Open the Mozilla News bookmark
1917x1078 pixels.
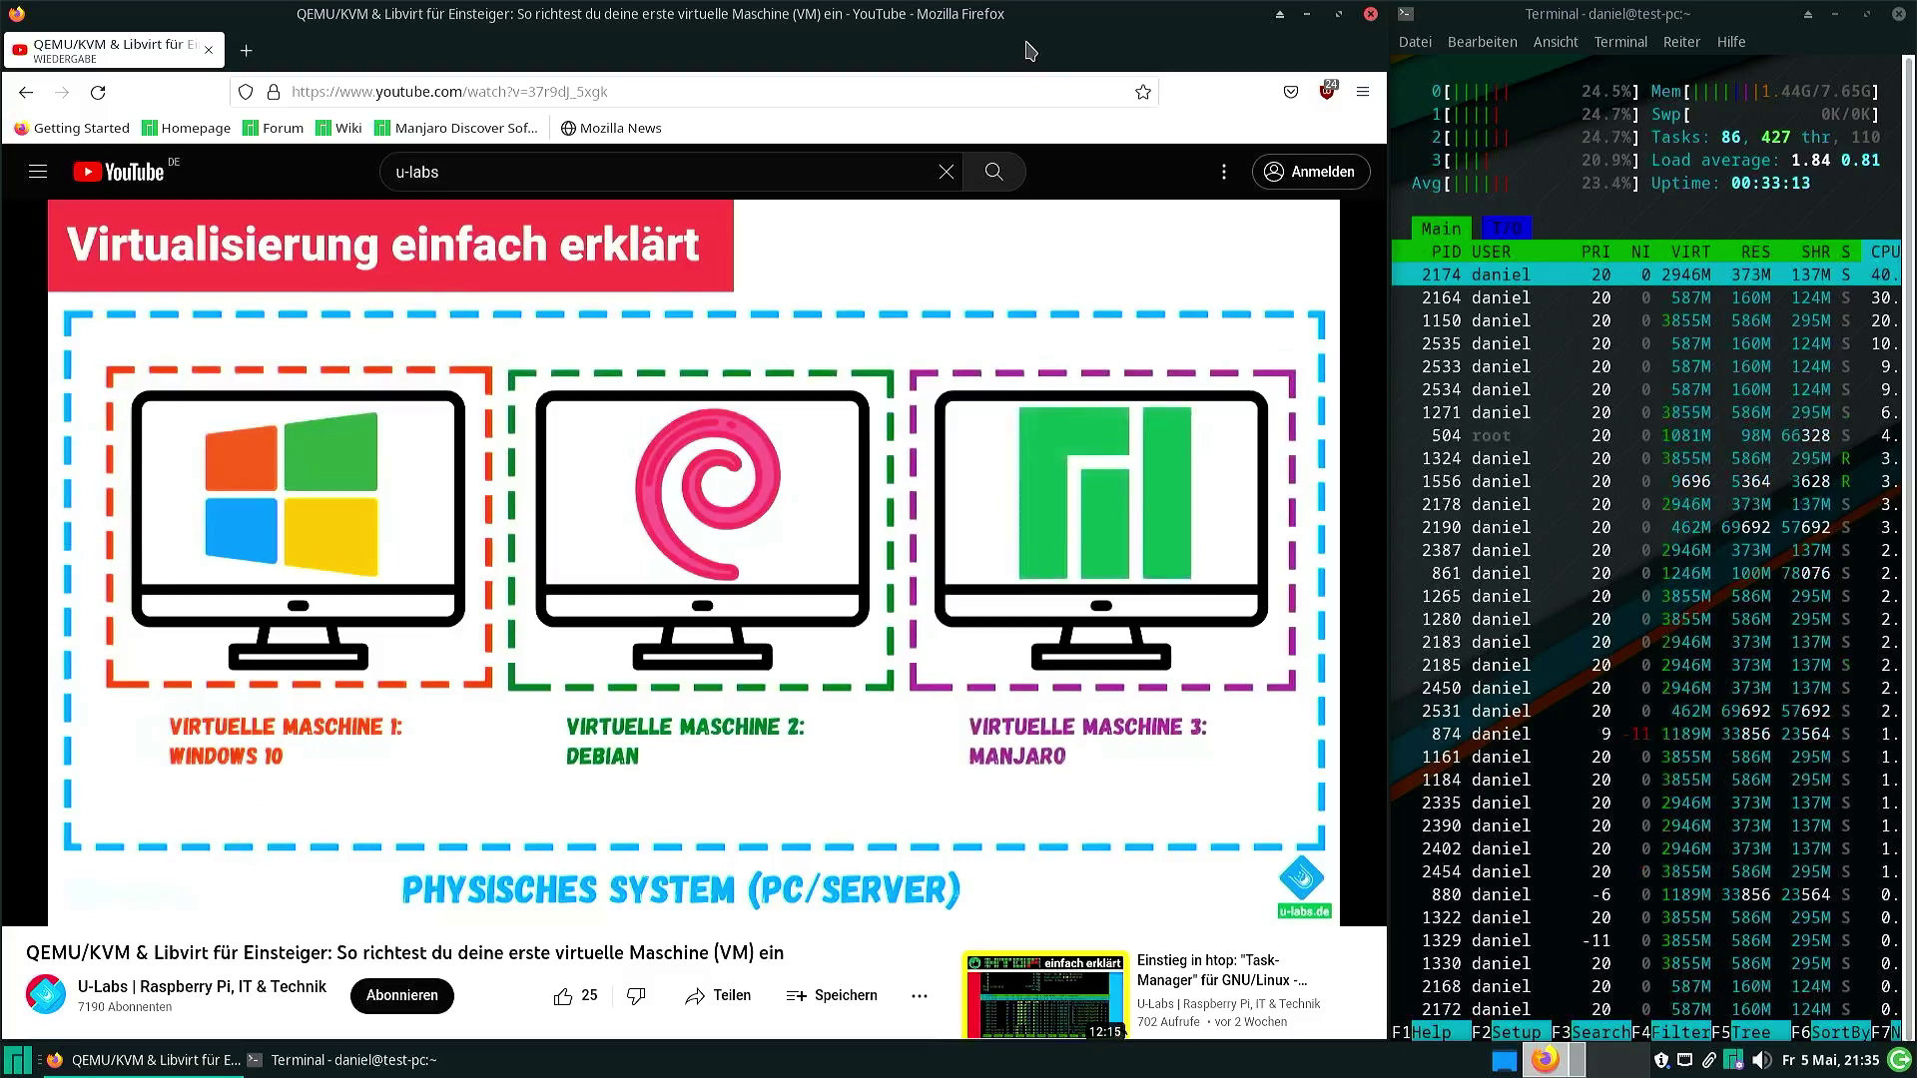[611, 128]
